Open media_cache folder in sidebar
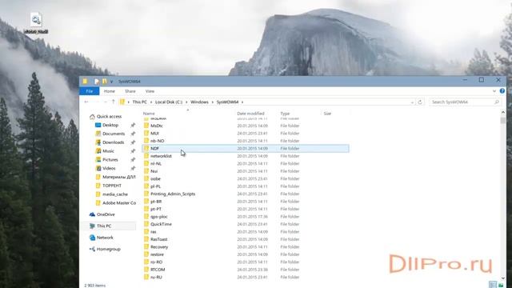The image size is (512, 288). coord(115,194)
